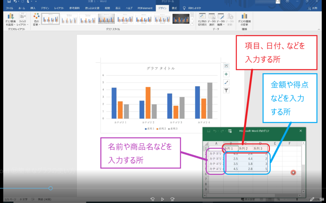Click Switch Row/Column (行/列の切り替え) icon
Viewport: 326px width, 203px height.
click(202, 19)
